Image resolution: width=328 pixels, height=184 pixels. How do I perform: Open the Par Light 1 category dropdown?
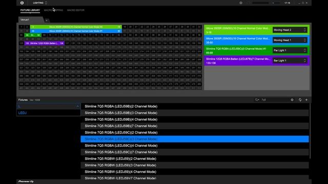click(x=290, y=50)
